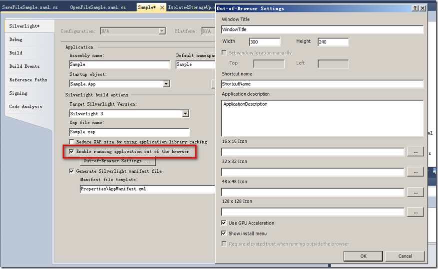
Task: Close the Out-of-Browser Settings dialog
Action: point(423,8)
